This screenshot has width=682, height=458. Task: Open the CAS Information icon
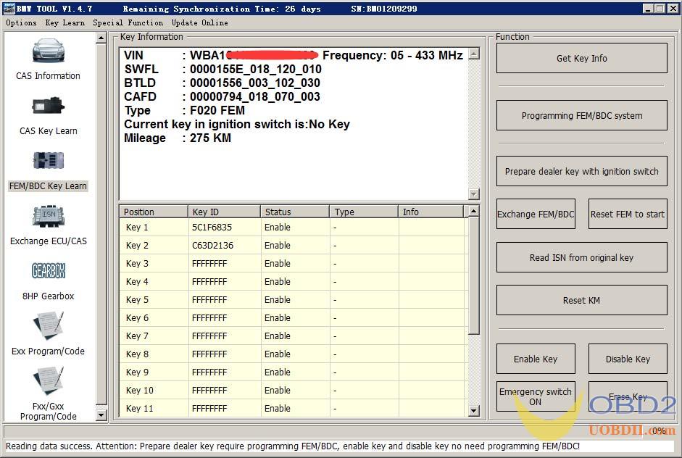[48, 52]
